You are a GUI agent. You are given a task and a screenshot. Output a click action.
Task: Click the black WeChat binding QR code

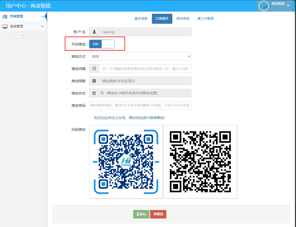200,162
